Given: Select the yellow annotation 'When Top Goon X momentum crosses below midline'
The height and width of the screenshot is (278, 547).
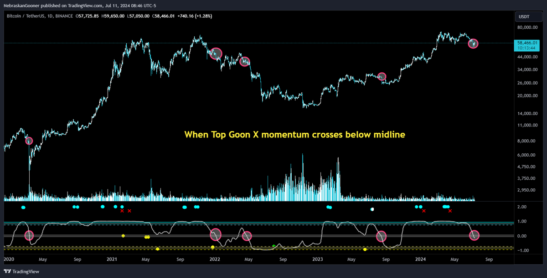Looking at the screenshot, I should [294, 135].
